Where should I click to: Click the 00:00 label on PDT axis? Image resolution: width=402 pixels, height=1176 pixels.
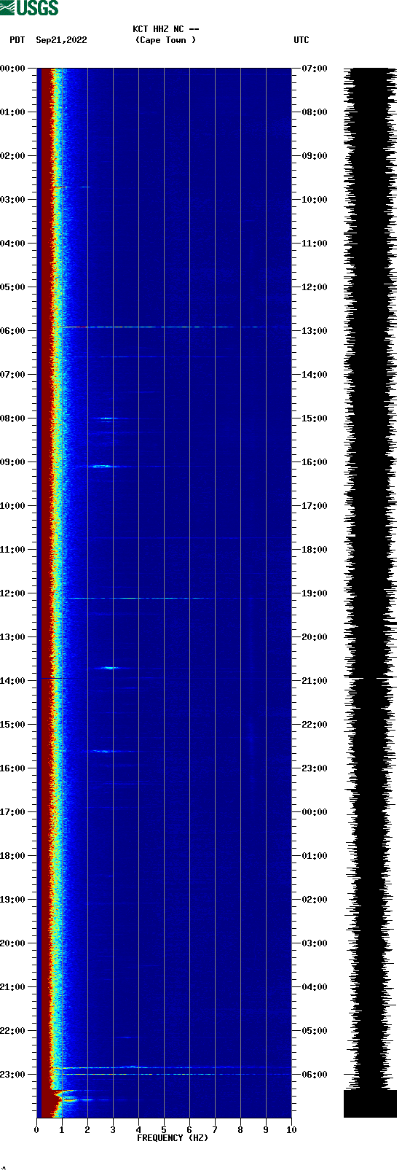[13, 69]
